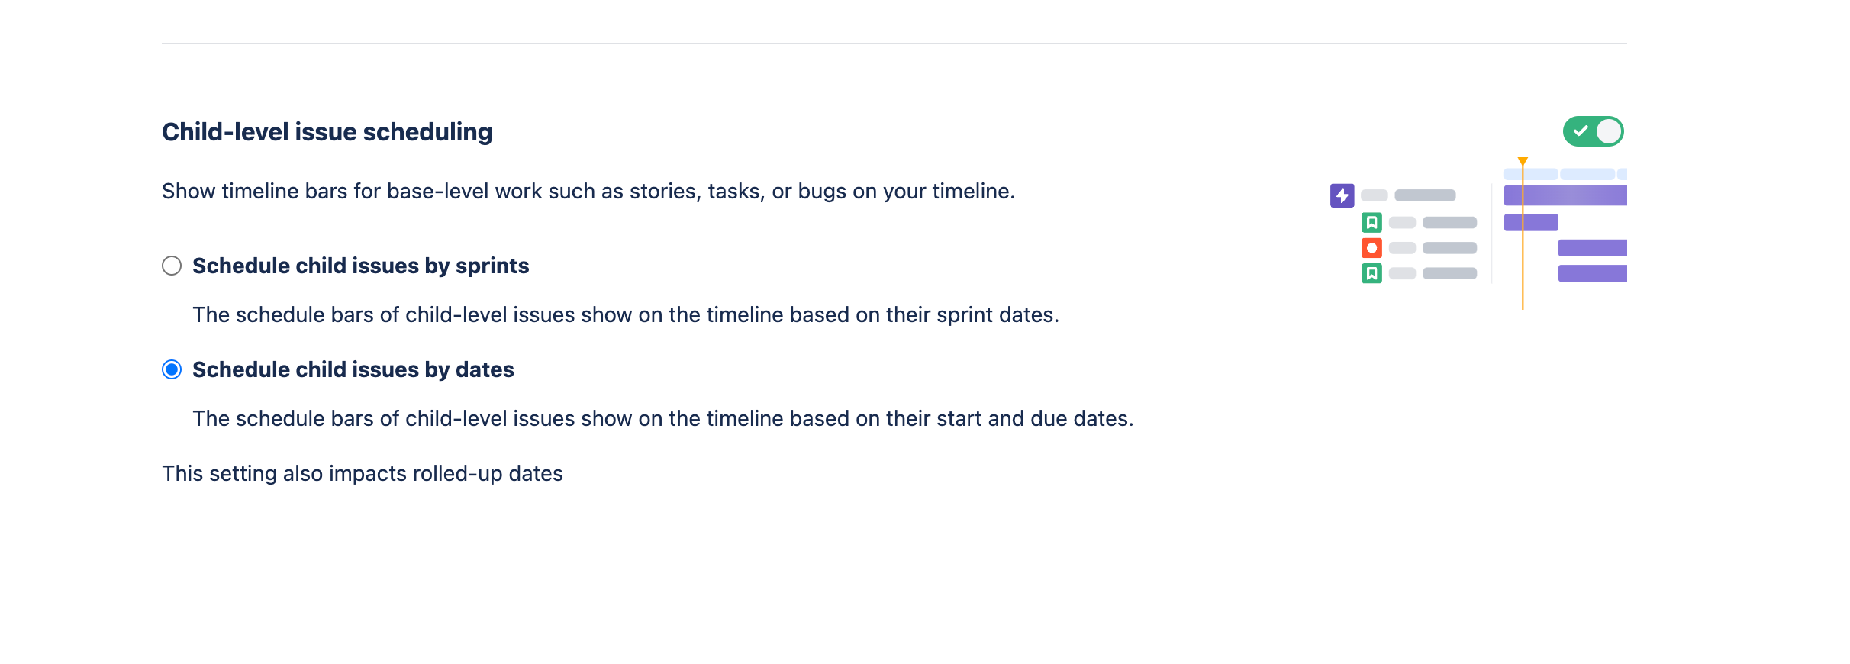Click the sprint dates description text
This screenshot has height=664, width=1850.
626,314
